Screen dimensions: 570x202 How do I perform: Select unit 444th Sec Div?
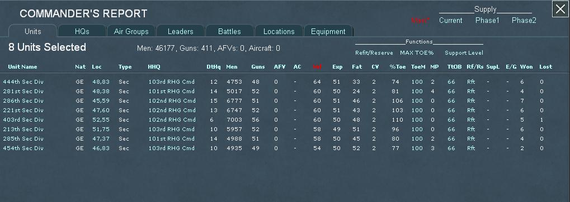click(23, 82)
